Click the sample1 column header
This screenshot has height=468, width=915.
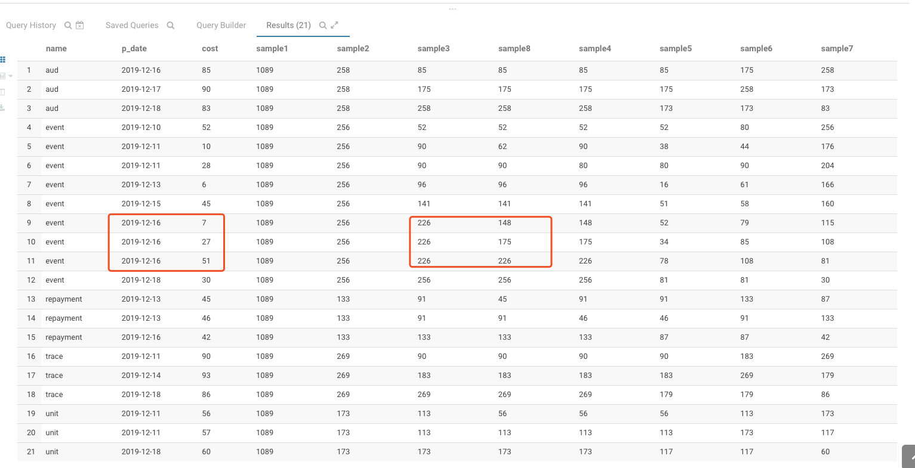click(x=272, y=48)
